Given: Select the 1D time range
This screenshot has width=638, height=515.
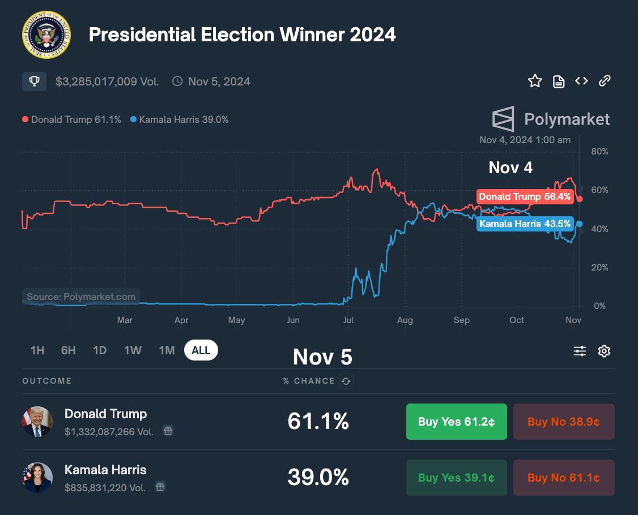Looking at the screenshot, I should pos(100,350).
